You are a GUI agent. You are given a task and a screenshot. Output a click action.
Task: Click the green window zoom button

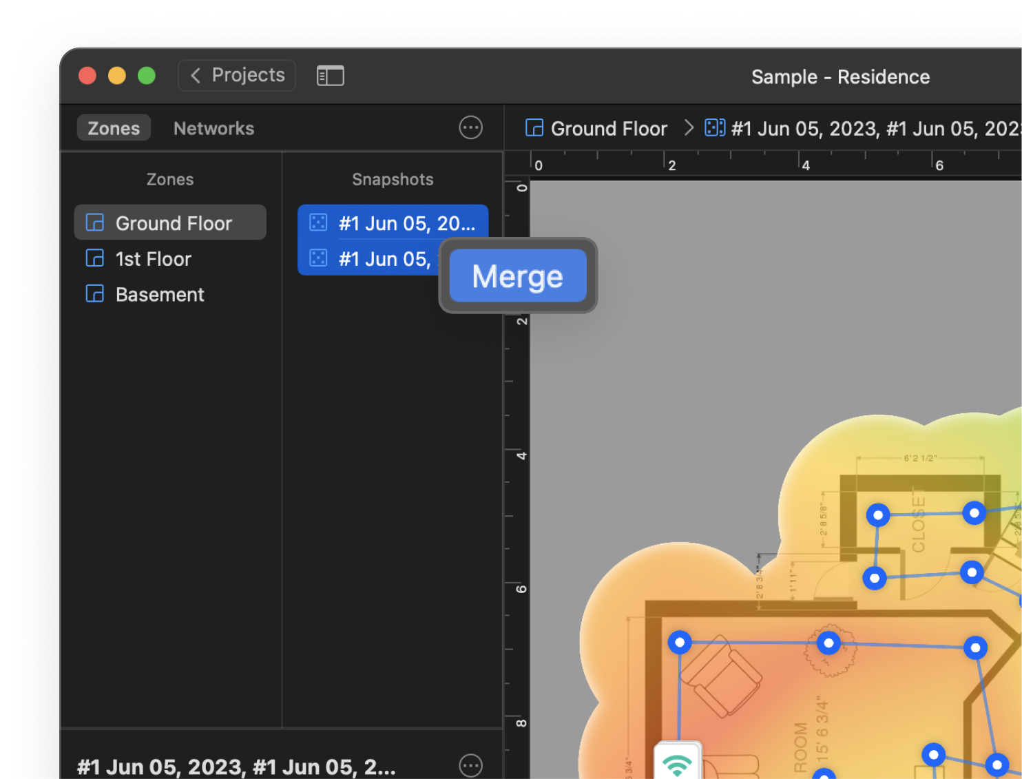(x=147, y=76)
